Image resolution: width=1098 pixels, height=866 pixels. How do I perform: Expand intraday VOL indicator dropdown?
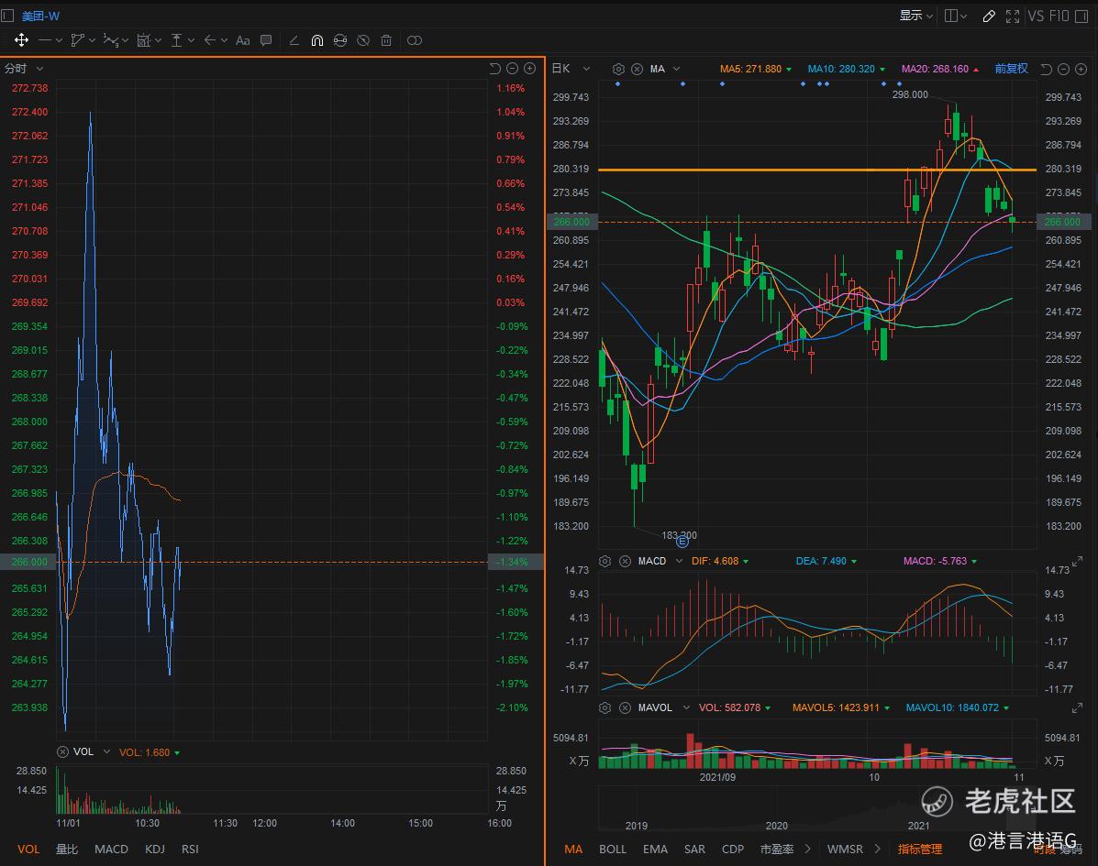[x=107, y=751]
